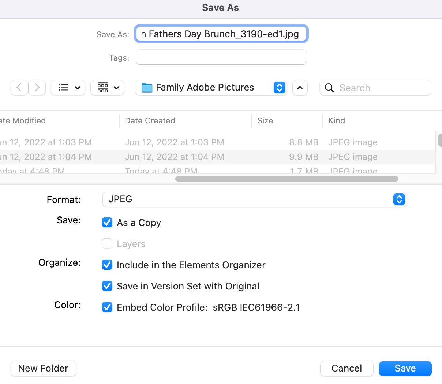Click the magnifying glass search icon
Screen dimensions: 442x384
329,88
